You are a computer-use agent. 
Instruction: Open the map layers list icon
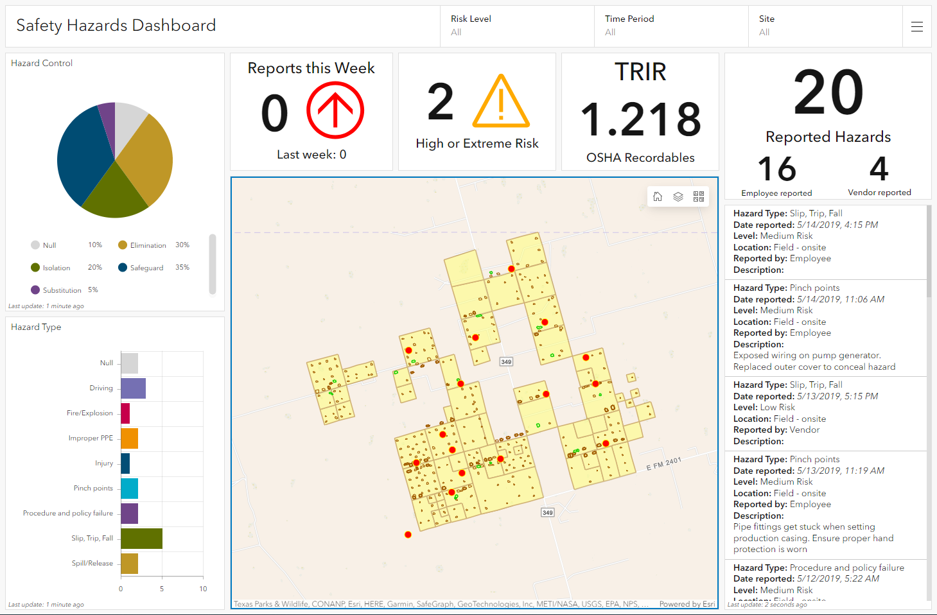pos(678,196)
